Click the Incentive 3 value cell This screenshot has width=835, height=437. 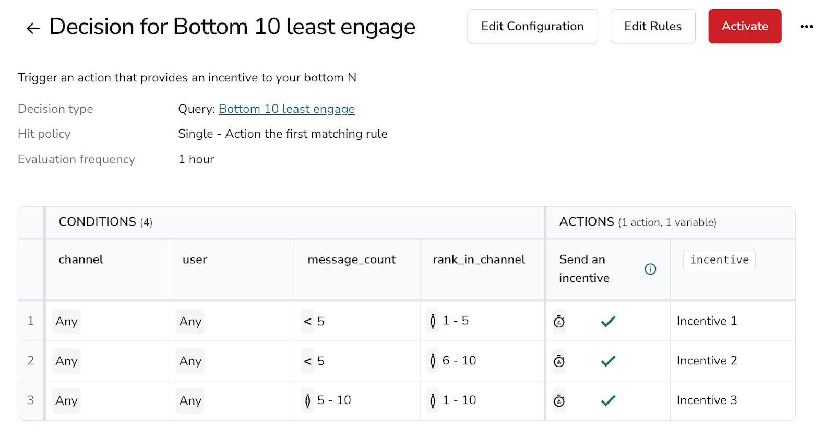707,400
